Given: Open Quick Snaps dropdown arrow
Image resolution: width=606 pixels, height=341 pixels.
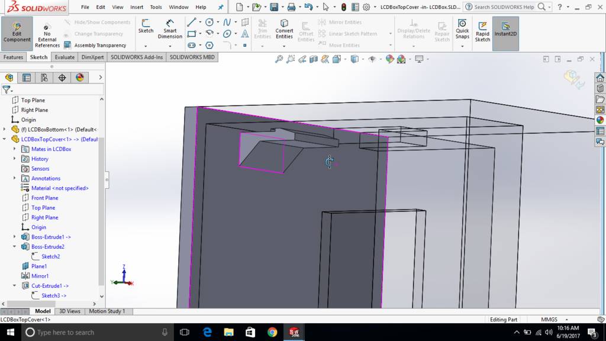Looking at the screenshot, I should (x=462, y=46).
